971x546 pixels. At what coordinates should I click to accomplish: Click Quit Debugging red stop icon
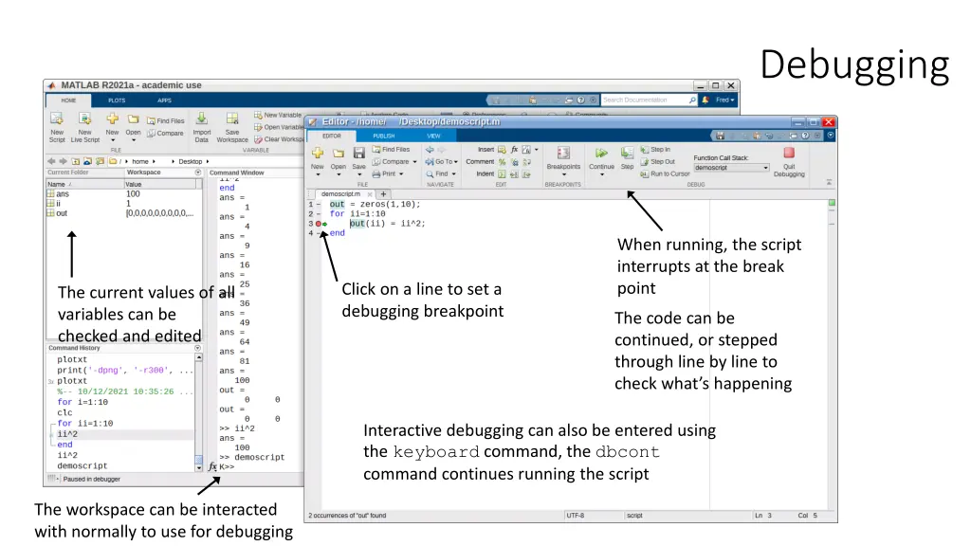tap(788, 153)
